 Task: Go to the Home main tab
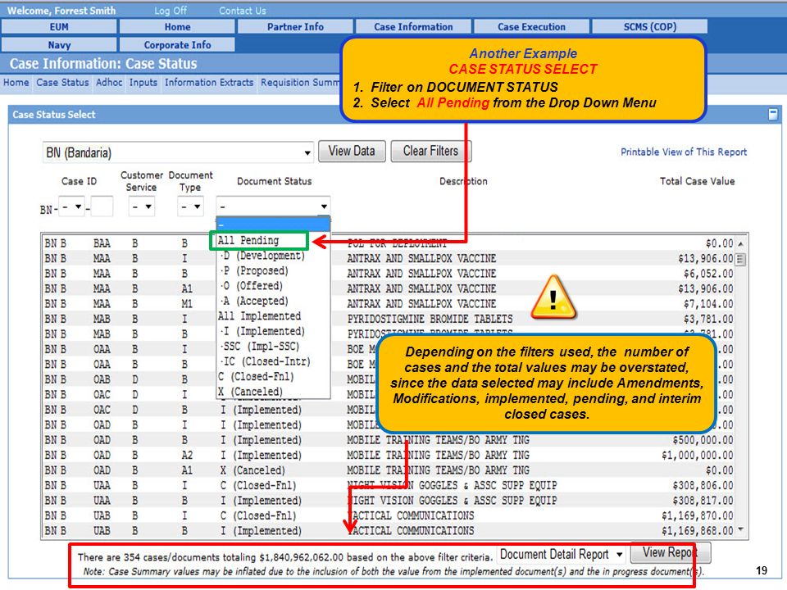click(x=177, y=26)
